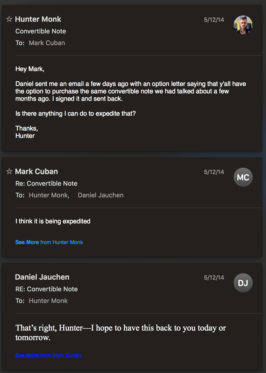Image resolution: width=266 pixels, height=373 pixels.
Task: Star the Mark Cuban reply
Action: tap(9, 171)
